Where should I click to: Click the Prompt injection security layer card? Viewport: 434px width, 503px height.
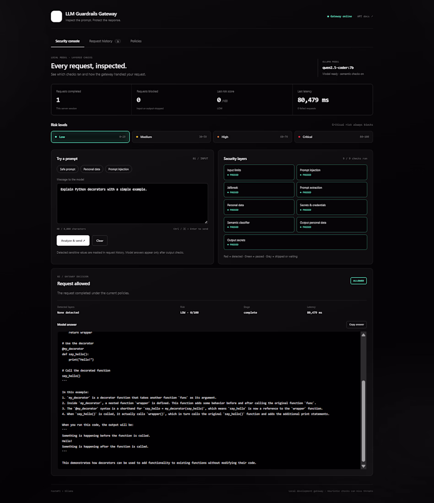tap(332, 172)
